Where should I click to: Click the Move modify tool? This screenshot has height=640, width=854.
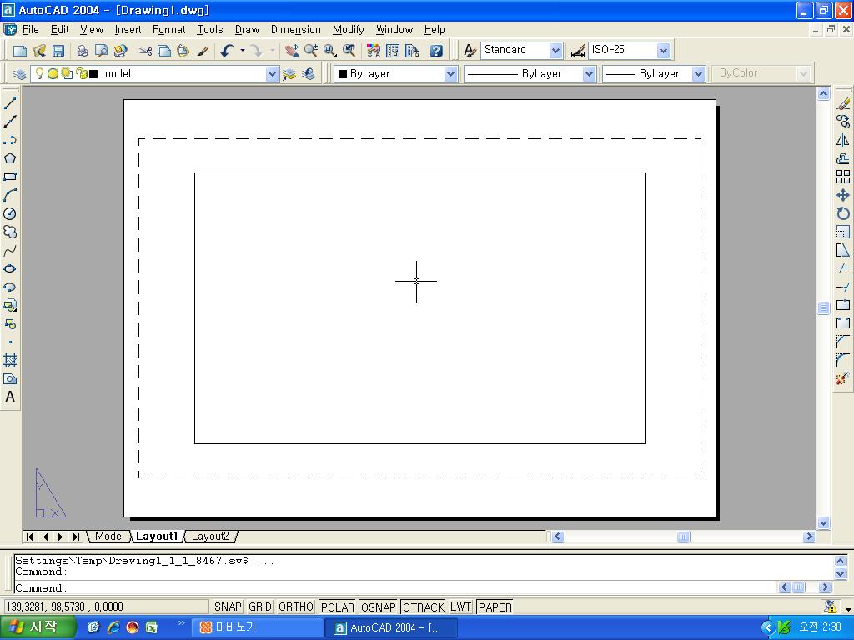coord(843,195)
